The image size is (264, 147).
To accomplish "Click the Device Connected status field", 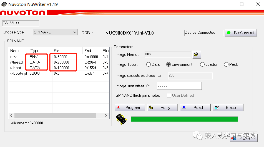I will click(204, 33).
